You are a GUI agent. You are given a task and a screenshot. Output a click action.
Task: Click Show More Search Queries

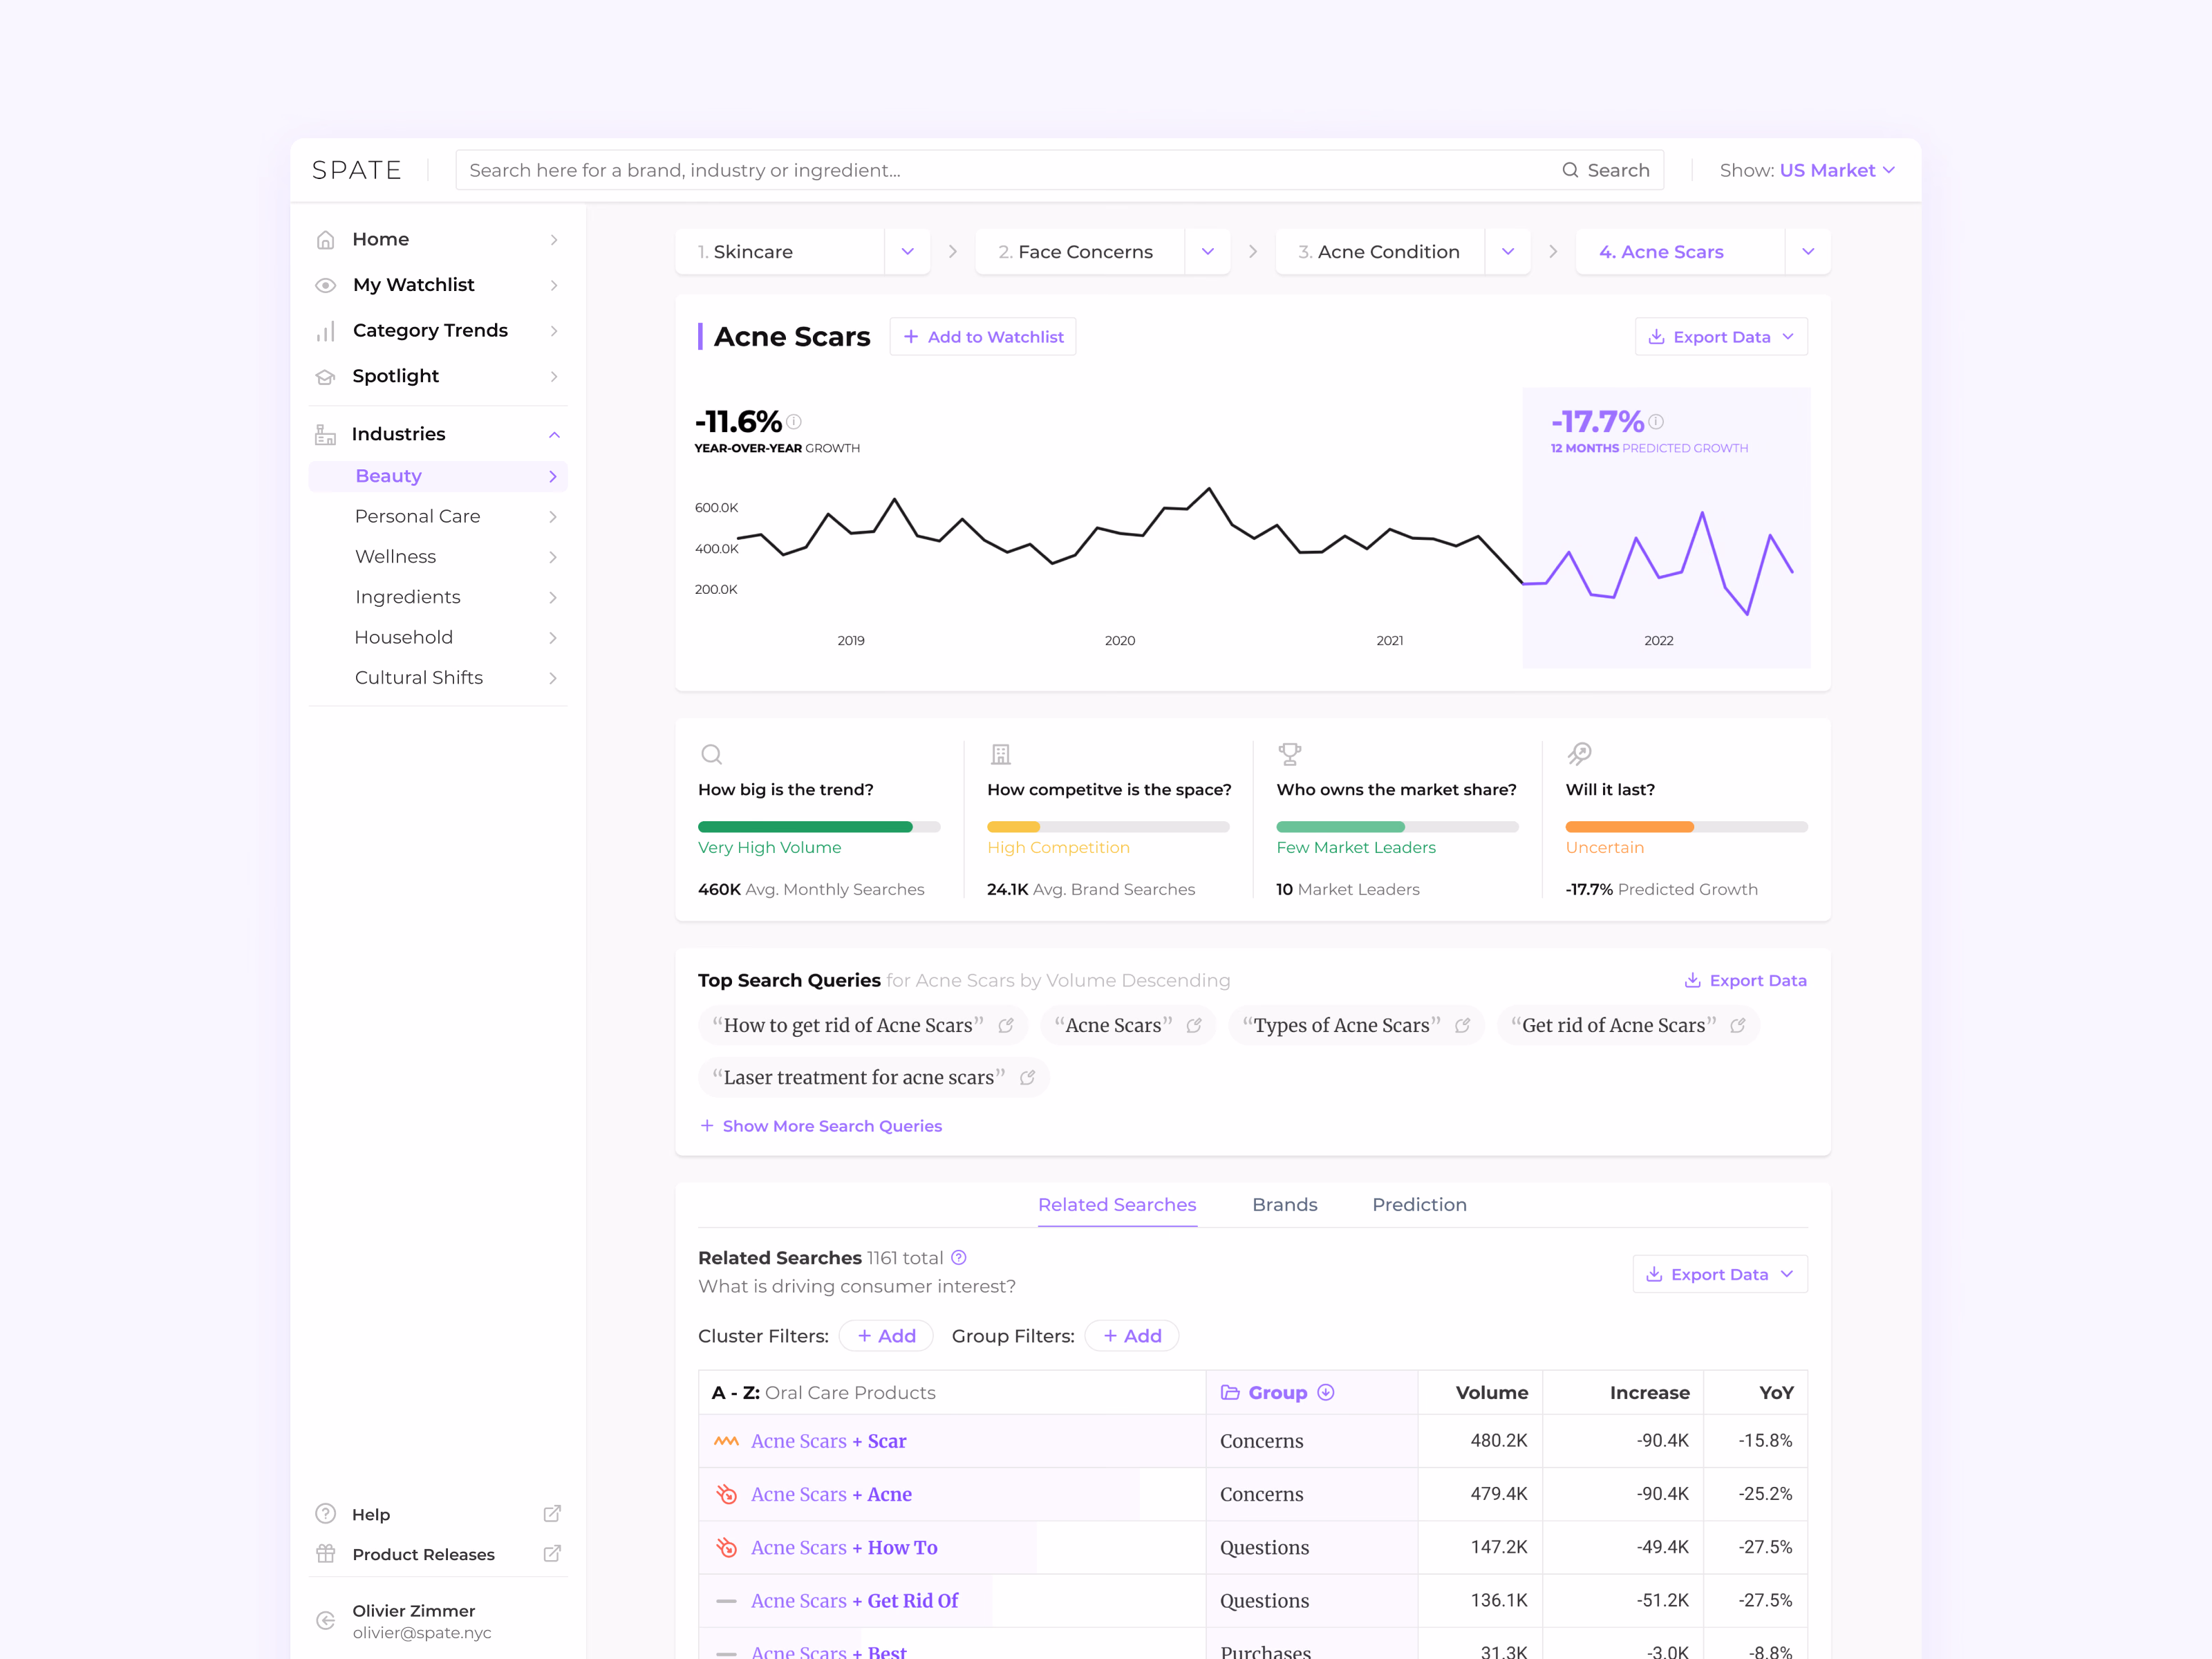pos(821,1126)
